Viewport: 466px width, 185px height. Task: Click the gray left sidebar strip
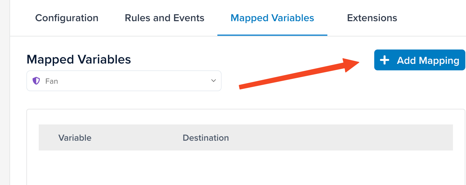[x=5, y=92]
